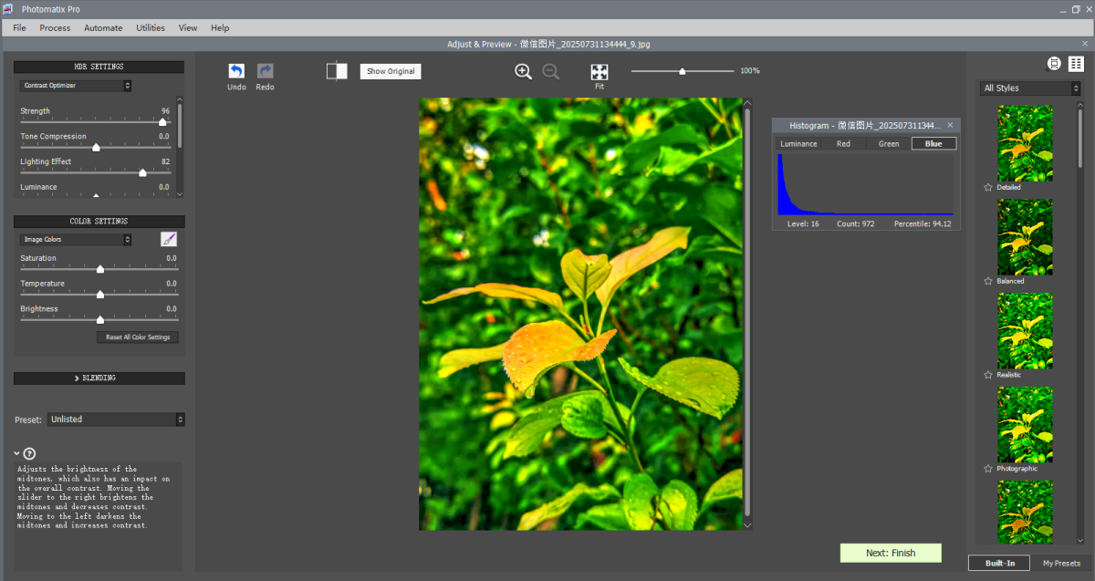
Task: Zoom in with the magnifier plus icon
Action: pos(523,72)
